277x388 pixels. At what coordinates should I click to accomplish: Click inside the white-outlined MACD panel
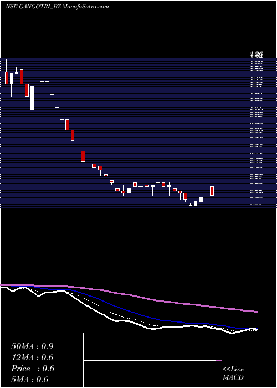[152, 360]
